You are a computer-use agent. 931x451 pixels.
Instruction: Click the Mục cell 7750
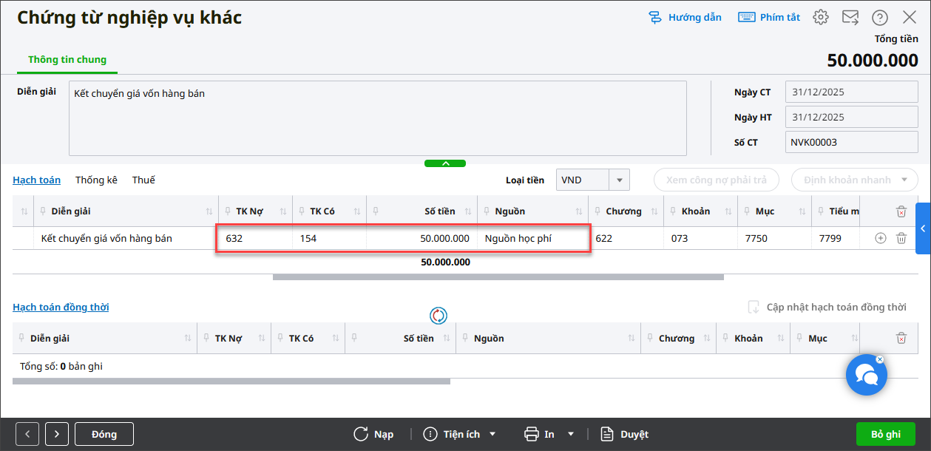pos(774,238)
